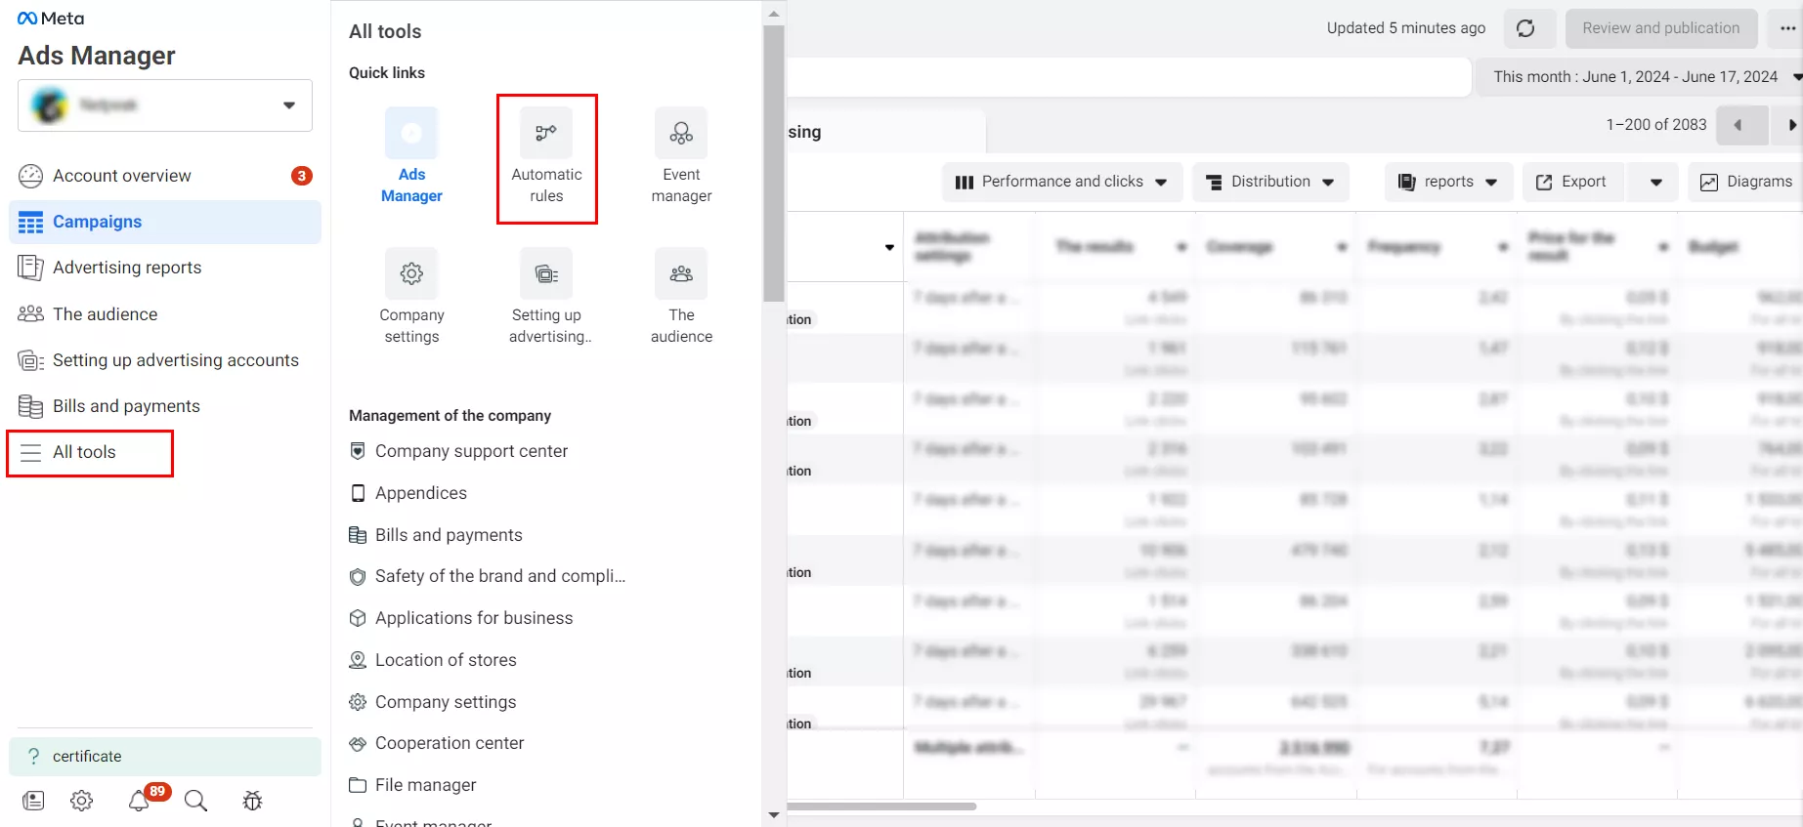
Task: Open Setting up advertising accounts in sidebar
Action: [x=165, y=360]
